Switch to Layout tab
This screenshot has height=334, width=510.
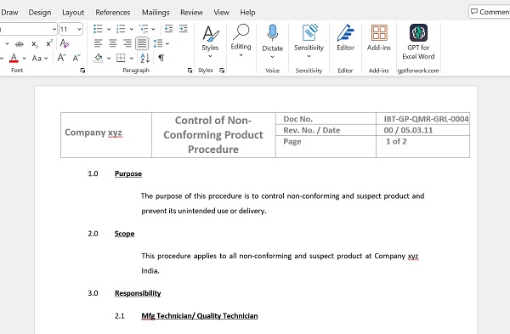(x=73, y=13)
